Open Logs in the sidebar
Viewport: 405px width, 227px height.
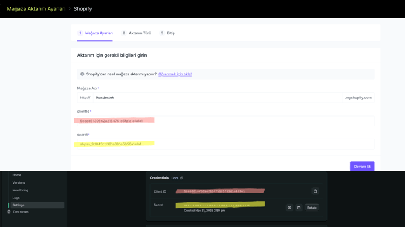tap(16, 197)
